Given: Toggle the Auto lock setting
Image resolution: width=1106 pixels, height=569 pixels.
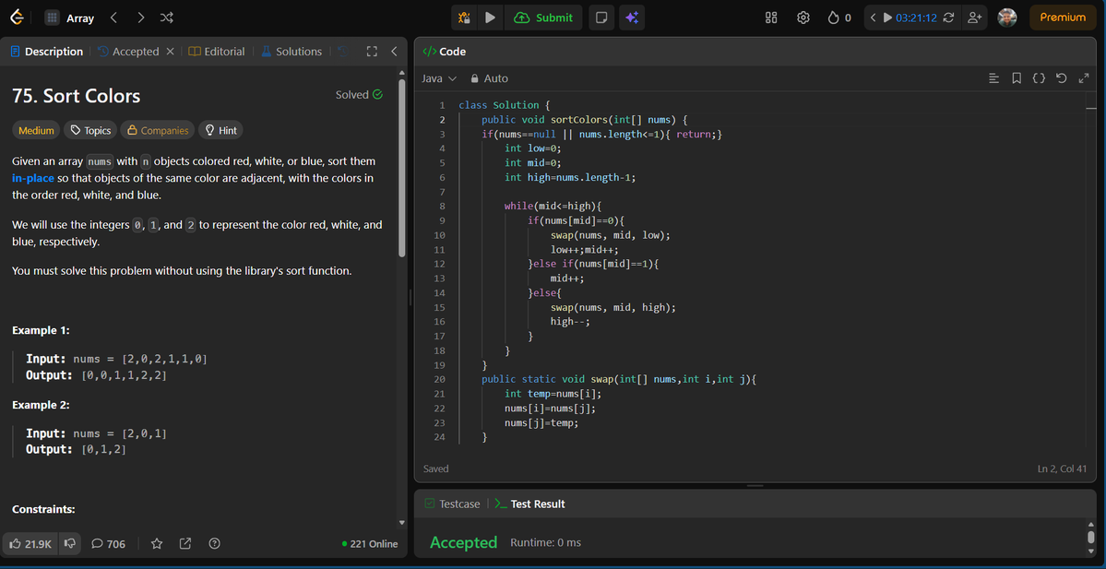Looking at the screenshot, I should 490,78.
